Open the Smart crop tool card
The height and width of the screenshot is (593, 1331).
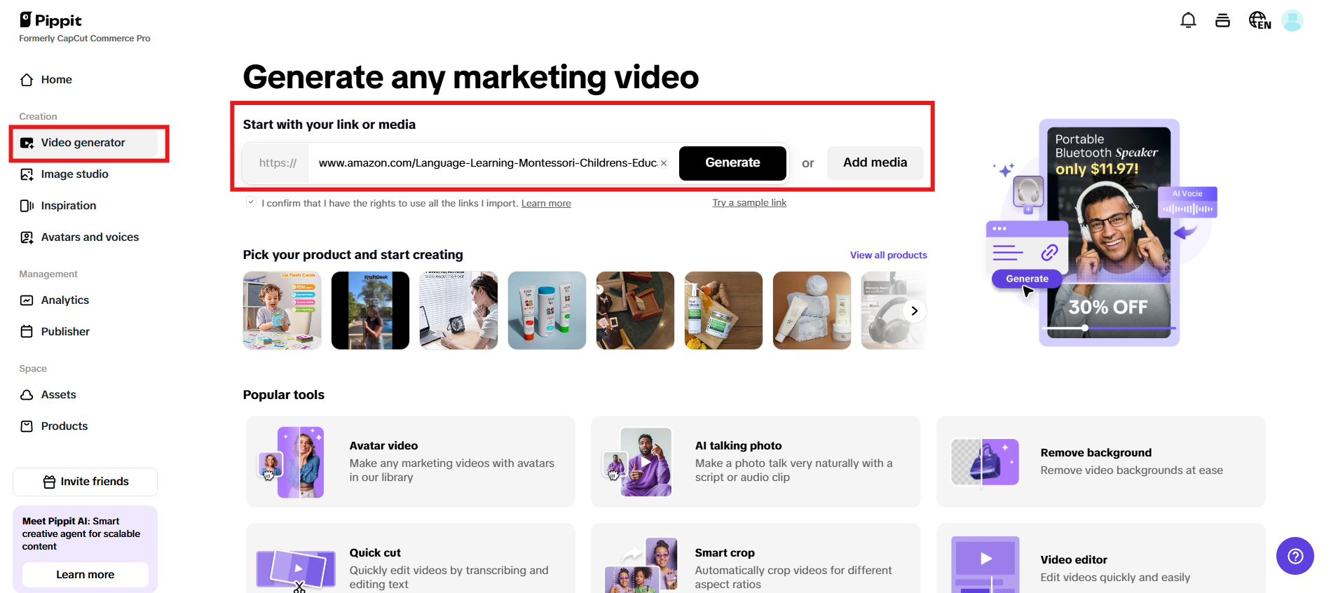point(756,559)
